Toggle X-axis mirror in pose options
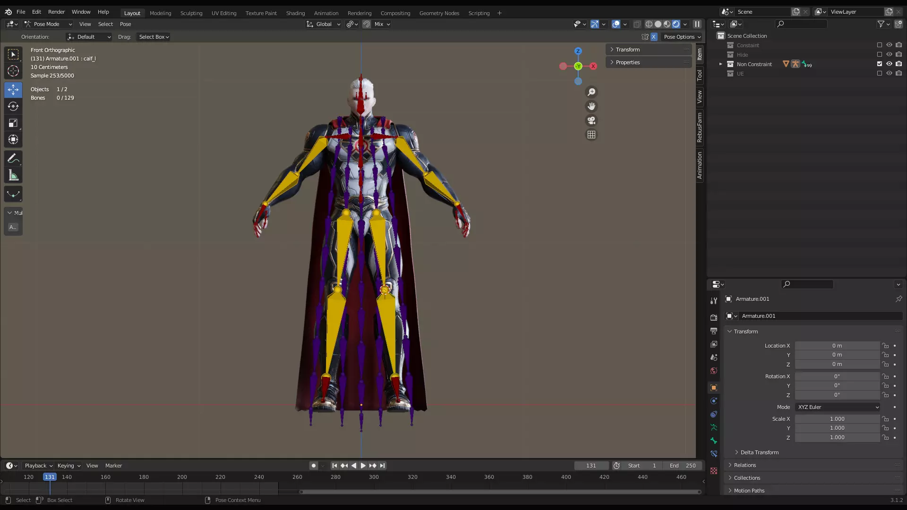907x510 pixels. [x=654, y=37]
